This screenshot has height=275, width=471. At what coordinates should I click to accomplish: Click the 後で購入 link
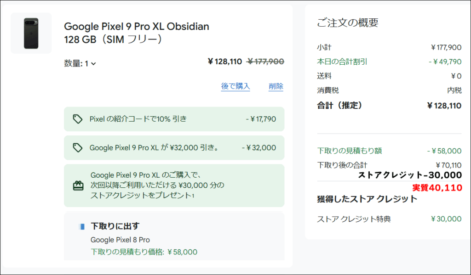pyautogui.click(x=235, y=86)
